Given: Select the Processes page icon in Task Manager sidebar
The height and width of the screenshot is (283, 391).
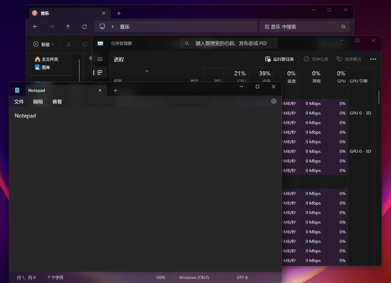Looking at the screenshot, I should click(99, 73).
